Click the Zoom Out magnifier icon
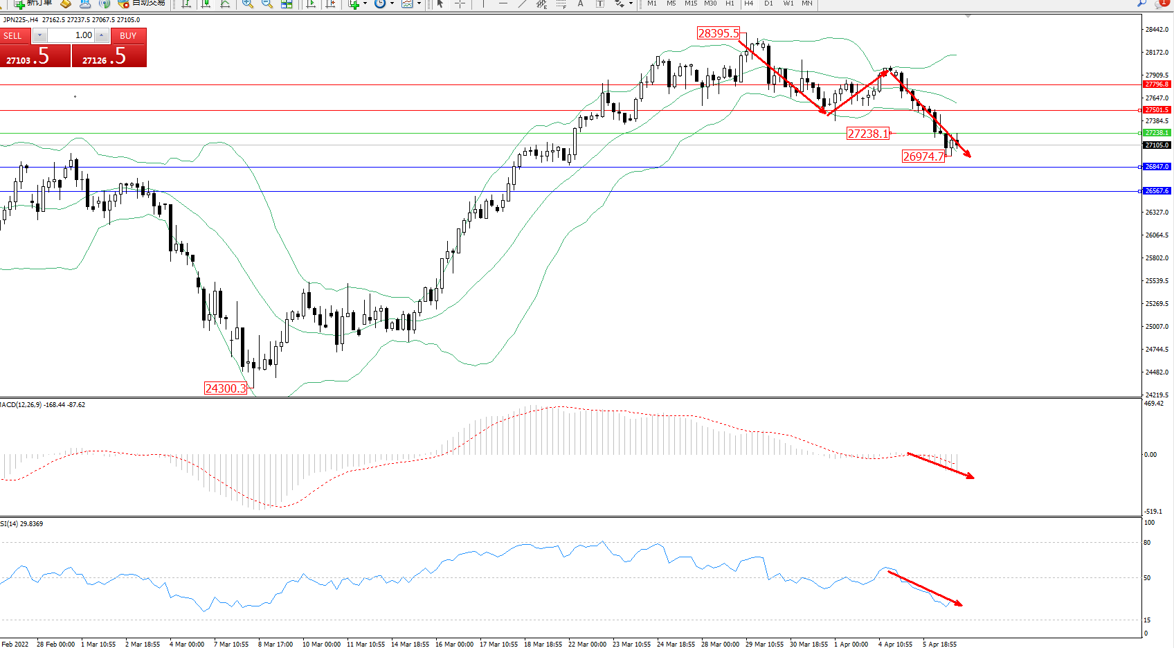This screenshot has height=648, width=1174. click(x=267, y=3)
